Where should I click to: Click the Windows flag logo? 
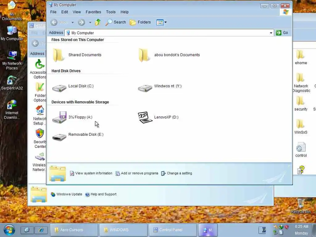click(x=285, y=12)
